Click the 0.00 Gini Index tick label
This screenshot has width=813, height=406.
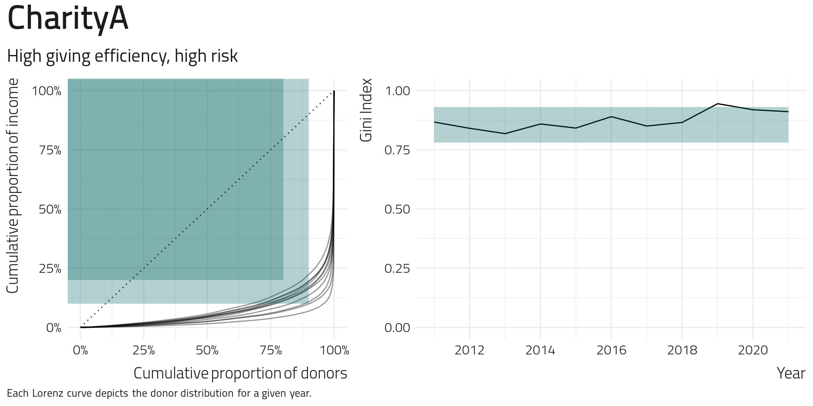point(397,328)
